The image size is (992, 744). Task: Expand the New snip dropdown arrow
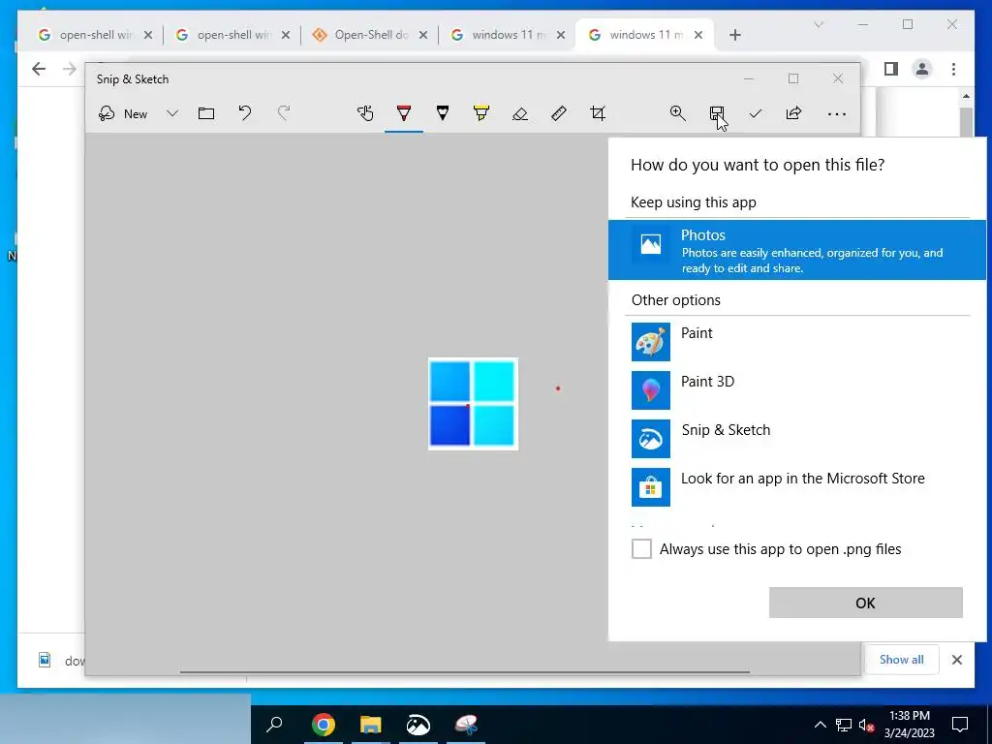coord(172,114)
